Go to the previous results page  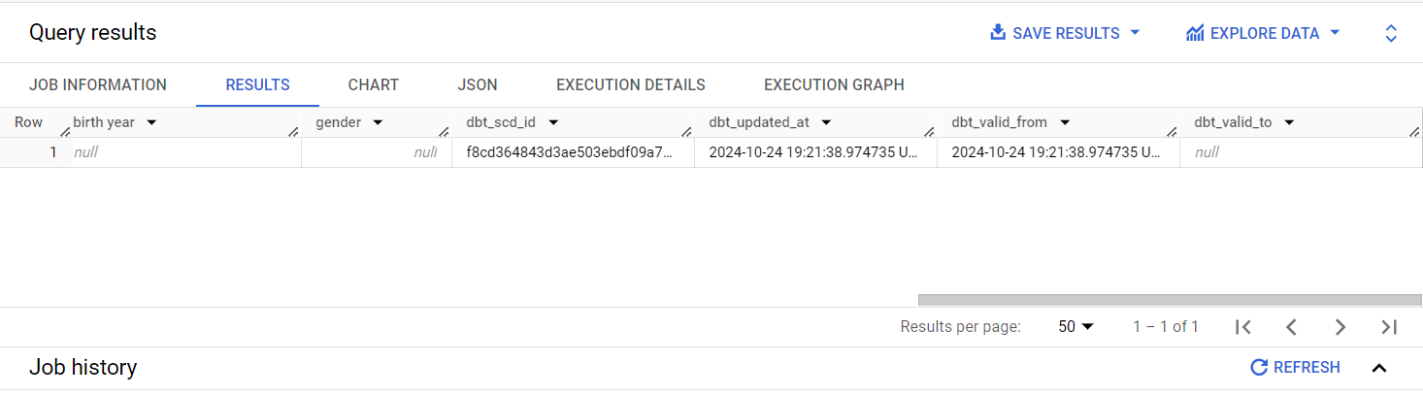coord(1292,327)
